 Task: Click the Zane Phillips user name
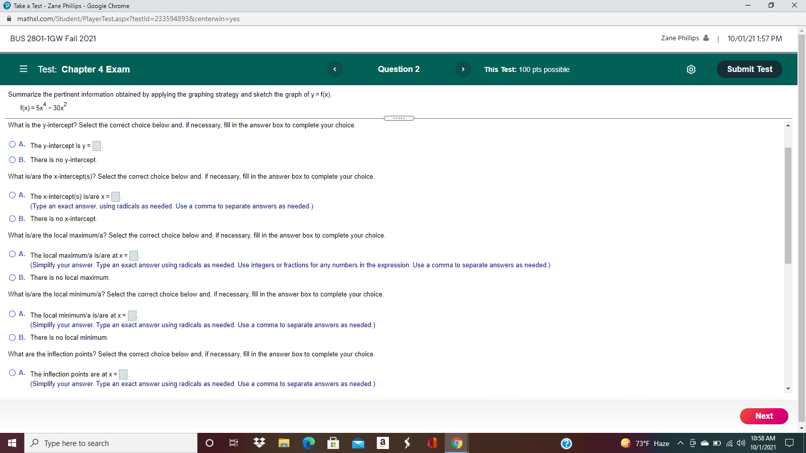(680, 38)
